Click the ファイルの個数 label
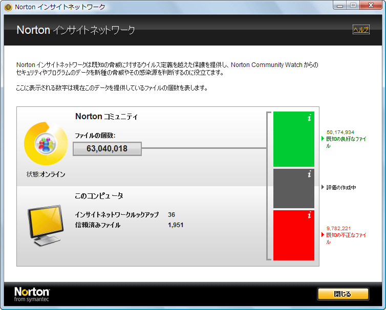The width and height of the screenshot is (386, 310). click(95, 136)
